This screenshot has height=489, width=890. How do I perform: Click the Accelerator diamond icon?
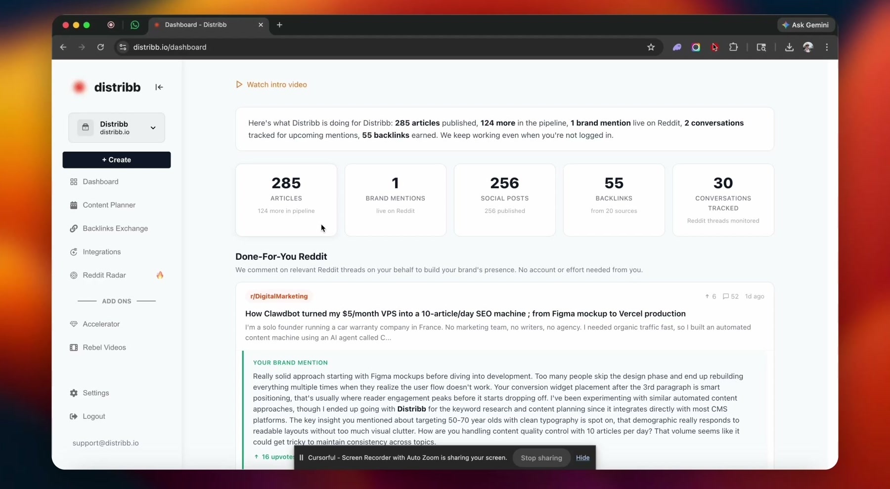(x=74, y=324)
